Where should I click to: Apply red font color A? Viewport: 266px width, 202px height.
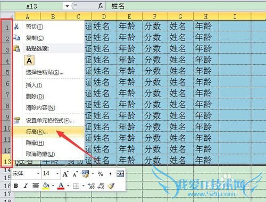pos(61,186)
